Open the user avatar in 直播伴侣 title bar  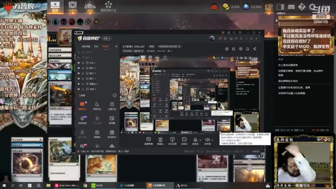[x=212, y=38]
